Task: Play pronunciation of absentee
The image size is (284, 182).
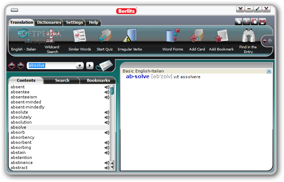Action: (x=107, y=92)
